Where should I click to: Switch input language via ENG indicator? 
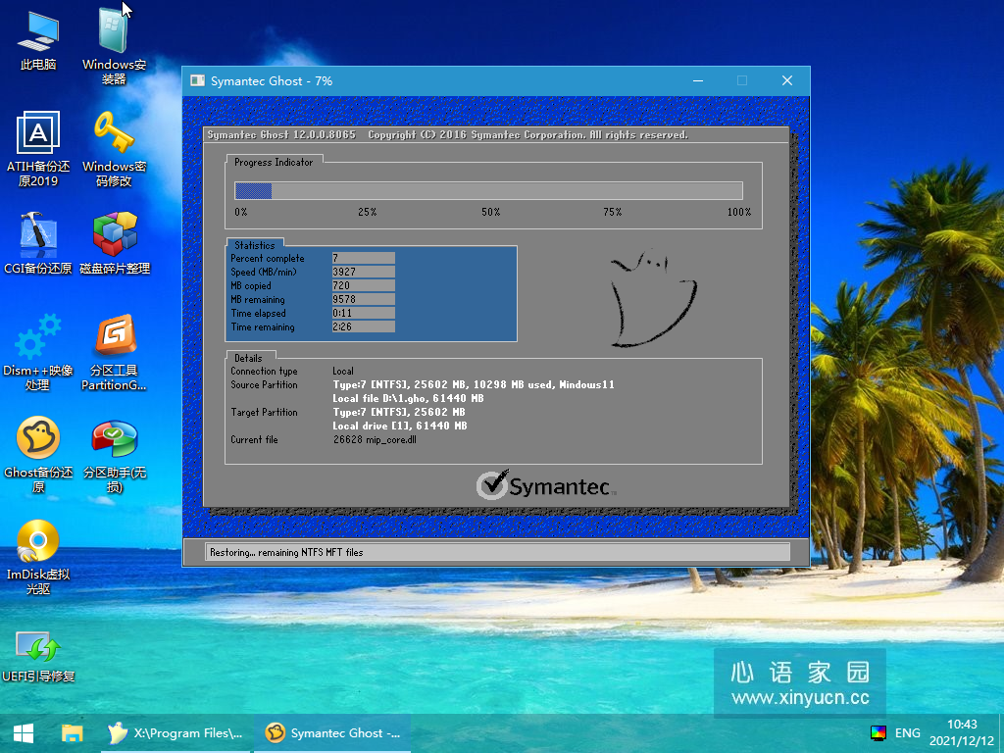907,733
